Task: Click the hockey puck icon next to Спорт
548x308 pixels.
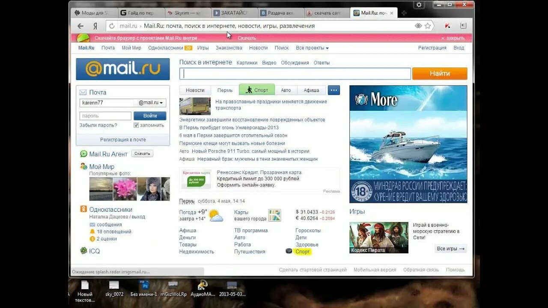Action: pyautogui.click(x=289, y=252)
